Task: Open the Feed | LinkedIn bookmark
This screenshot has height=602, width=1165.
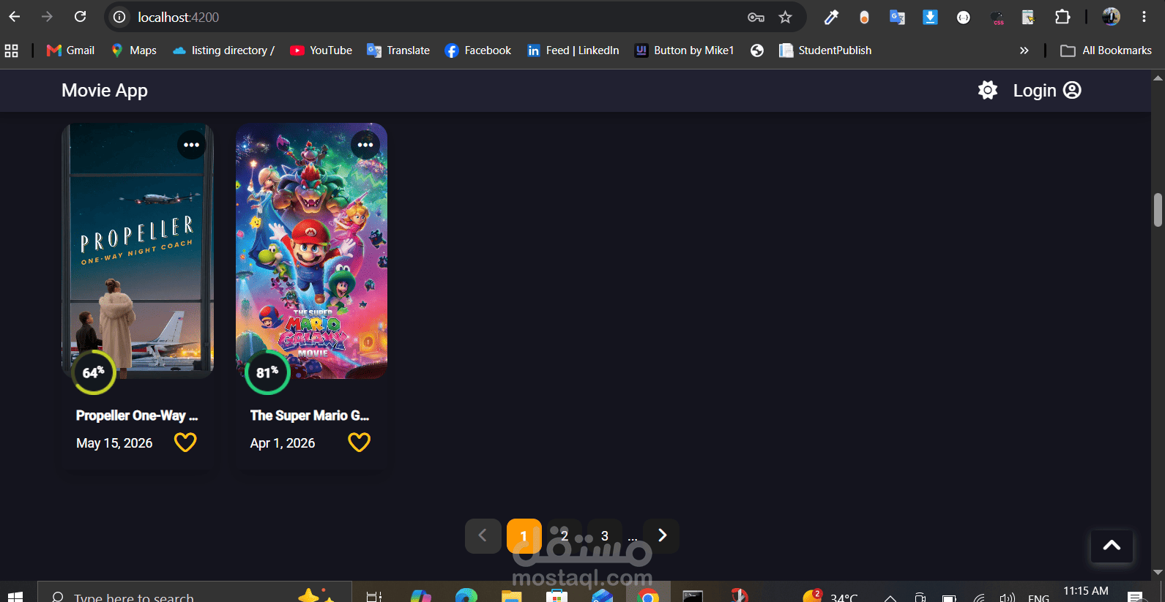Action: point(573,50)
